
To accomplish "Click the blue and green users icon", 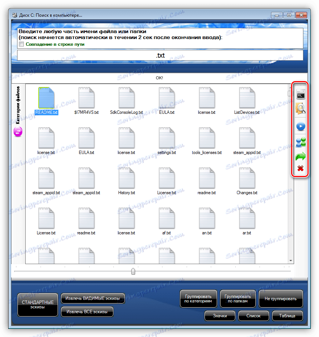I will [x=301, y=142].
